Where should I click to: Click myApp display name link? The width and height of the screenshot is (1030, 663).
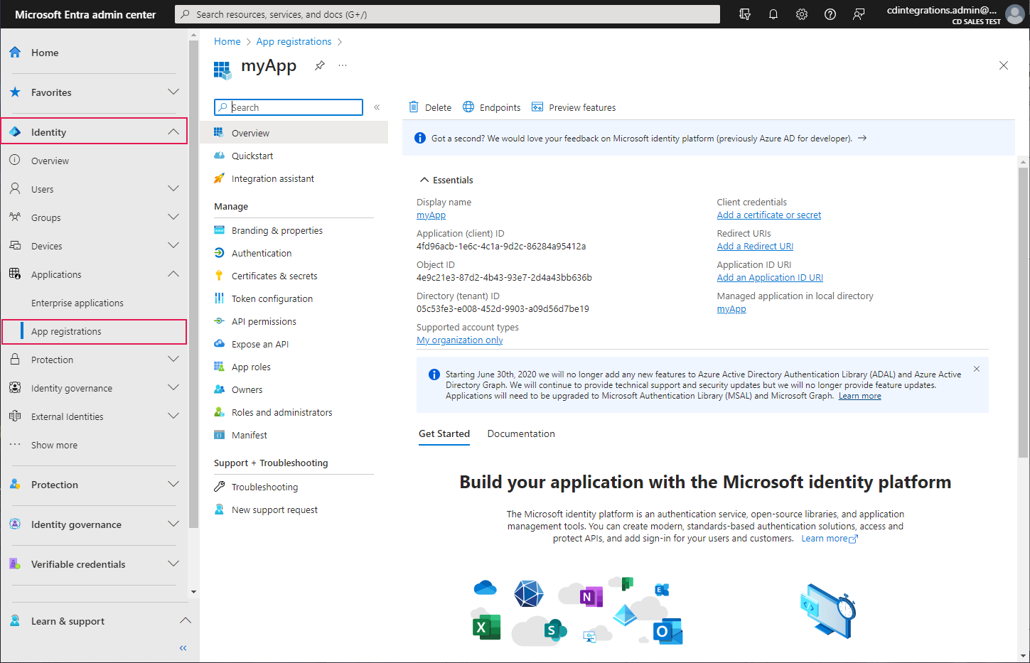pyautogui.click(x=431, y=215)
